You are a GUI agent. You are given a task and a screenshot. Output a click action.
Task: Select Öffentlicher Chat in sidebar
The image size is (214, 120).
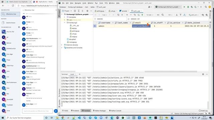coord(10,14)
